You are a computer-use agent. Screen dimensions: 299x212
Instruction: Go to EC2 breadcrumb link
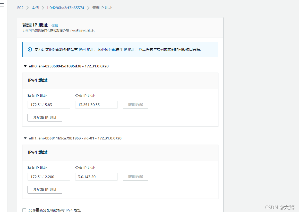pyautogui.click(x=20, y=8)
